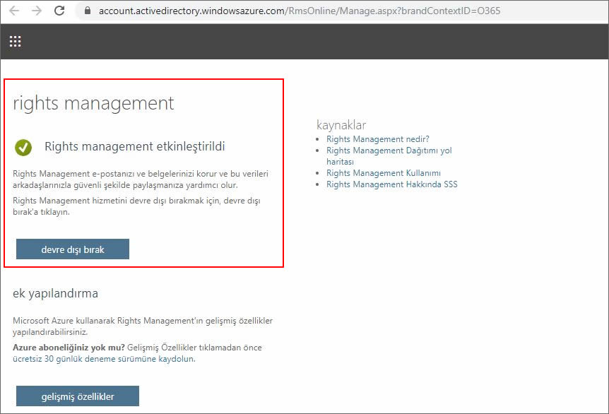This screenshot has height=414, width=609.
Task: Click the 'ek yapılandırma' heading
Action: (55, 293)
